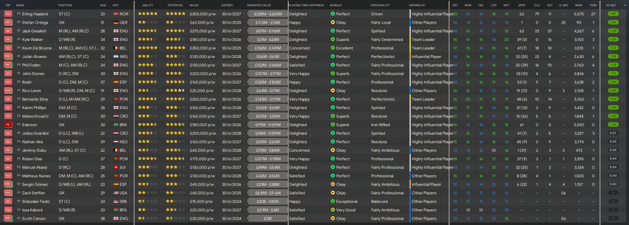Click Phil Foden's status badge
629x225 pixels.
[x=8, y=65]
